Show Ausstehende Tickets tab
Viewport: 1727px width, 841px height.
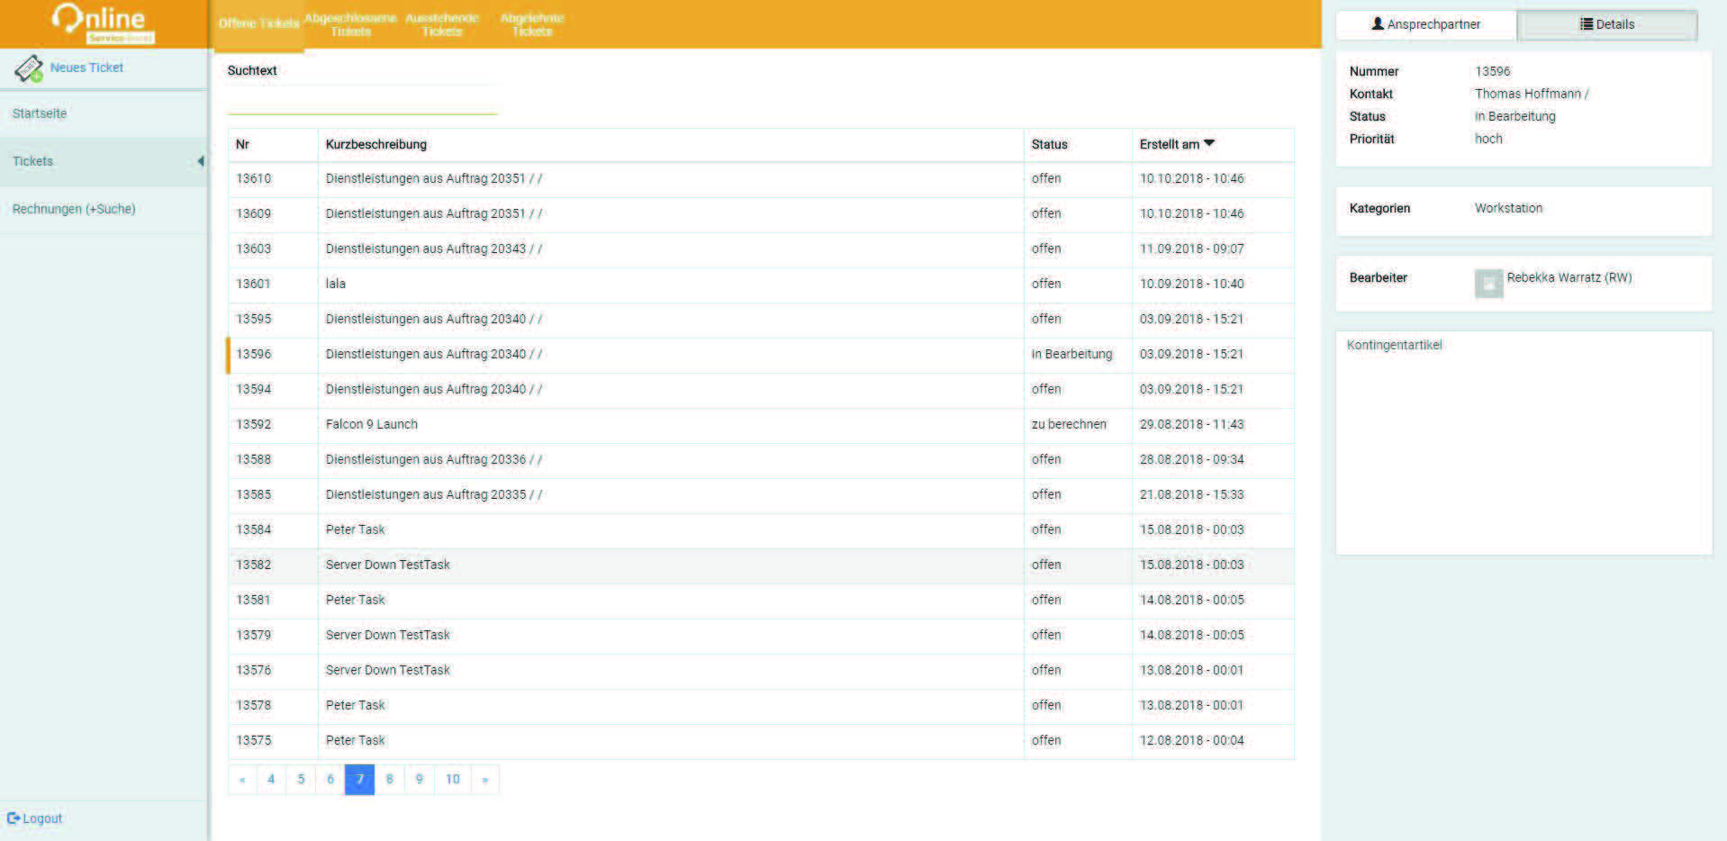coord(441,24)
